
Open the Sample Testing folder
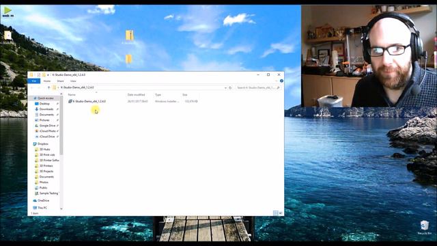pos(49,193)
